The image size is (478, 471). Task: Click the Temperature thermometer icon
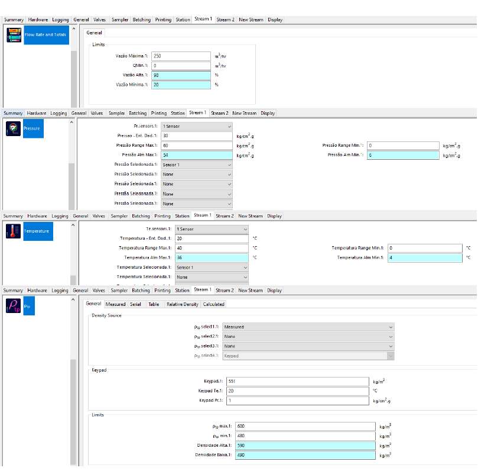point(14,231)
